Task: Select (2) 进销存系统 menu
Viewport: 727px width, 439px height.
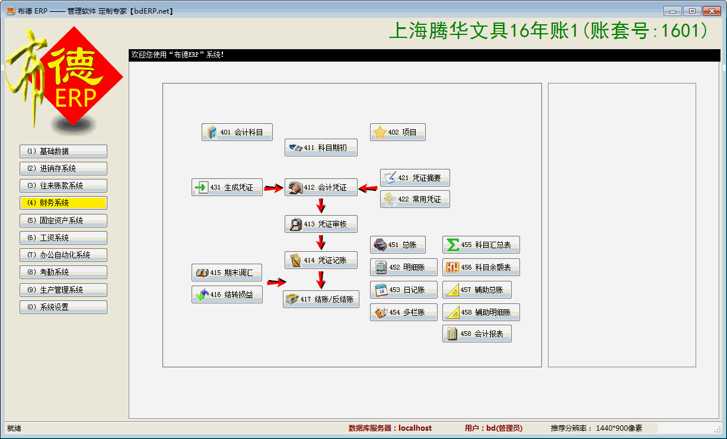Action: (63, 168)
